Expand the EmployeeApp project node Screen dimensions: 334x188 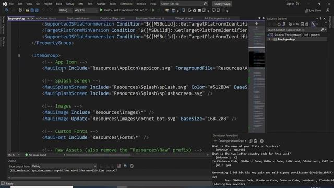269,39
